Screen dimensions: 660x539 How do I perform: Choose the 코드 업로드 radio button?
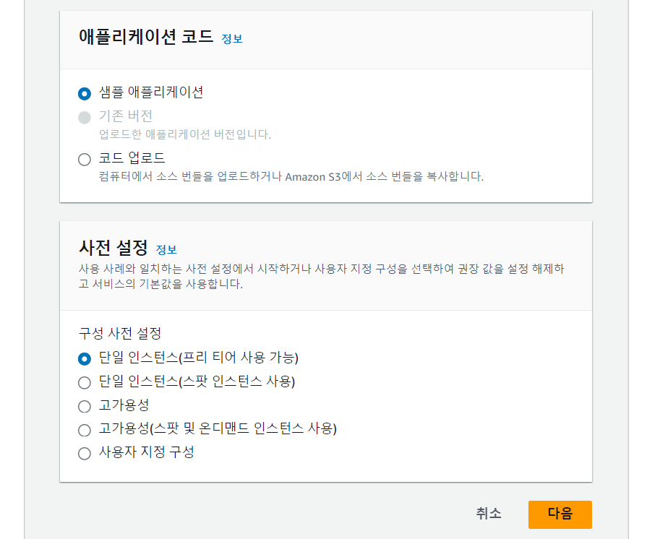[85, 160]
